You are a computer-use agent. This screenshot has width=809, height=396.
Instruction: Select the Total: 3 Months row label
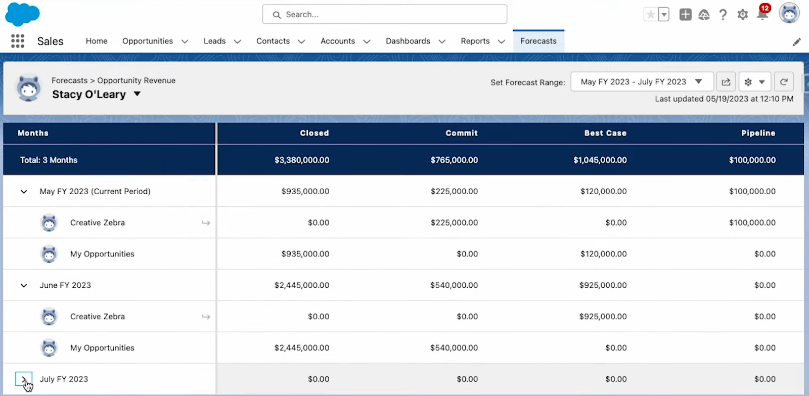pyautogui.click(x=49, y=160)
